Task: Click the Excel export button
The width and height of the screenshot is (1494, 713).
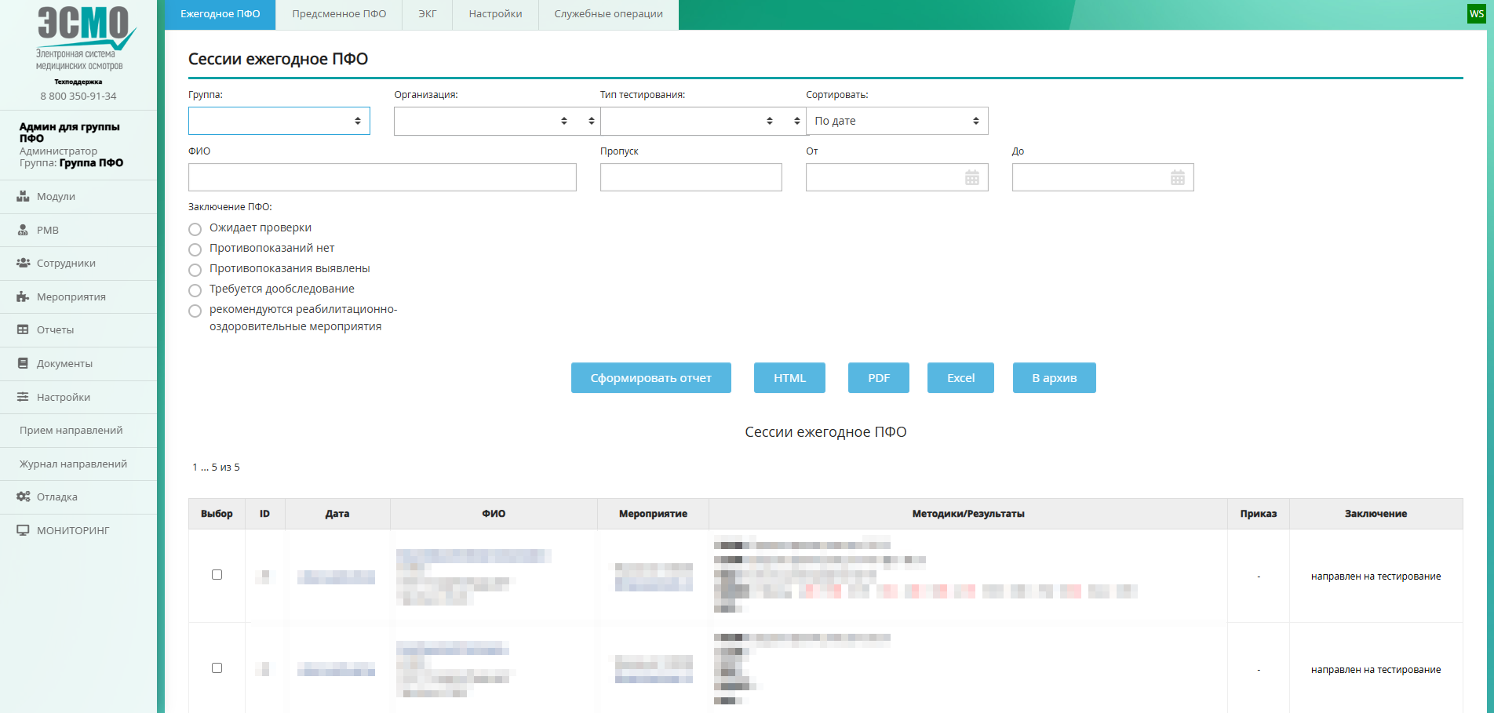Action: tap(960, 378)
